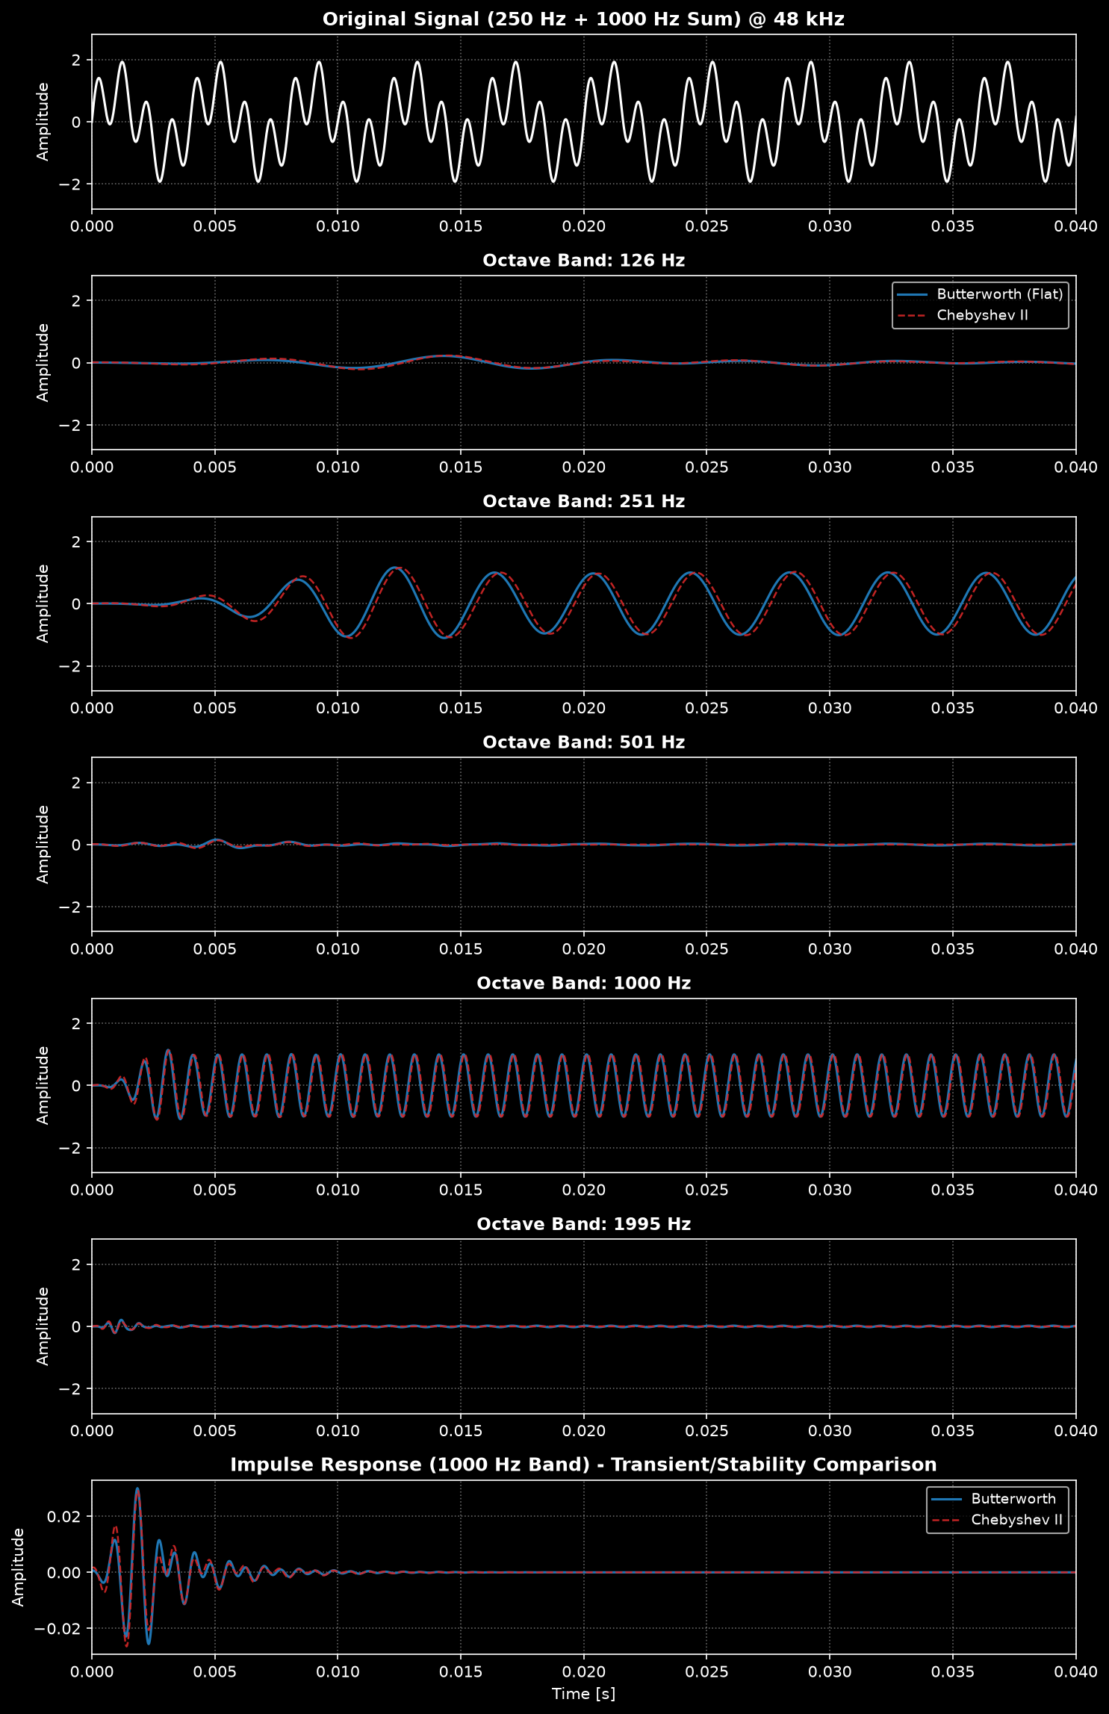Select the 'Octave Band: 251 Hz' subplot title
1109x1714 pixels.
tap(583, 501)
